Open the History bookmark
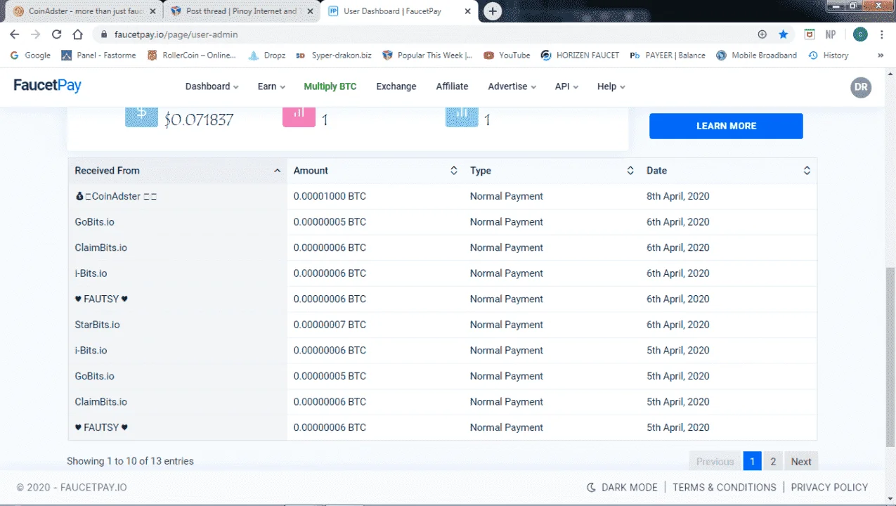This screenshot has width=896, height=506. pos(829,56)
